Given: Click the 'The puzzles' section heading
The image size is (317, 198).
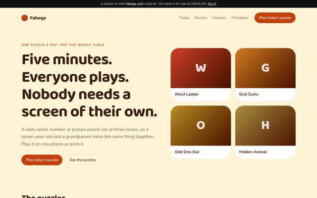Looking at the screenshot, I should point(44,197).
